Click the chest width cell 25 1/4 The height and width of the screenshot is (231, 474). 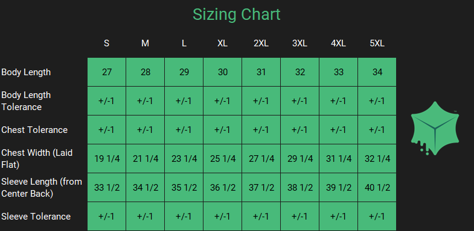coord(222,159)
